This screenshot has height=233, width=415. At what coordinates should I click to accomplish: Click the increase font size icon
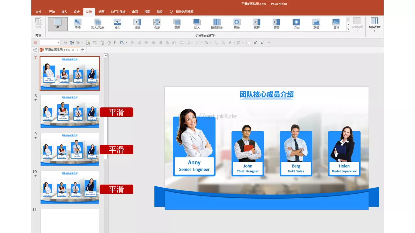pyautogui.click(x=255, y=42)
